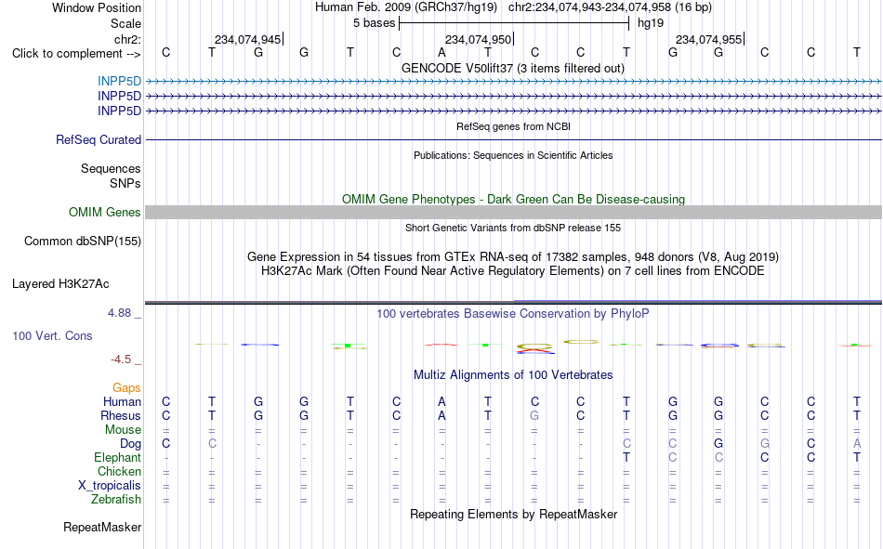Click the Scale label on the left
Image resolution: width=883 pixels, height=549 pixels.
coord(125,23)
